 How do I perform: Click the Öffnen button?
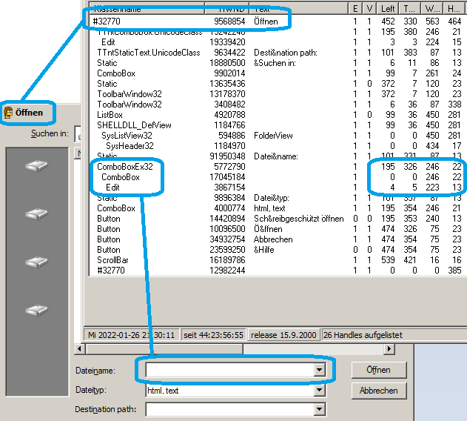[x=379, y=370]
